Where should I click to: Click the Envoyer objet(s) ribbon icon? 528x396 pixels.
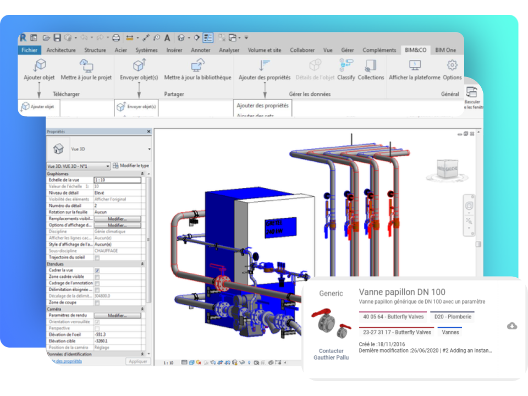[139, 65]
